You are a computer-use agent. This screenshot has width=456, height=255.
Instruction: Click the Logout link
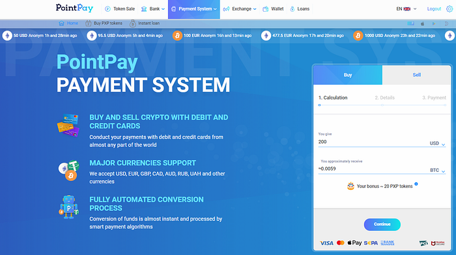(434, 9)
